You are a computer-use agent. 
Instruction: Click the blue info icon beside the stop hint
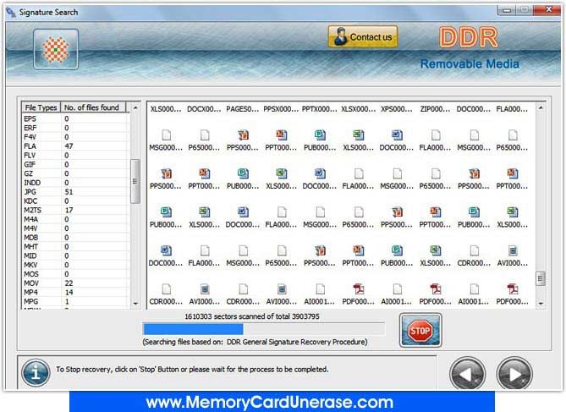point(36,372)
